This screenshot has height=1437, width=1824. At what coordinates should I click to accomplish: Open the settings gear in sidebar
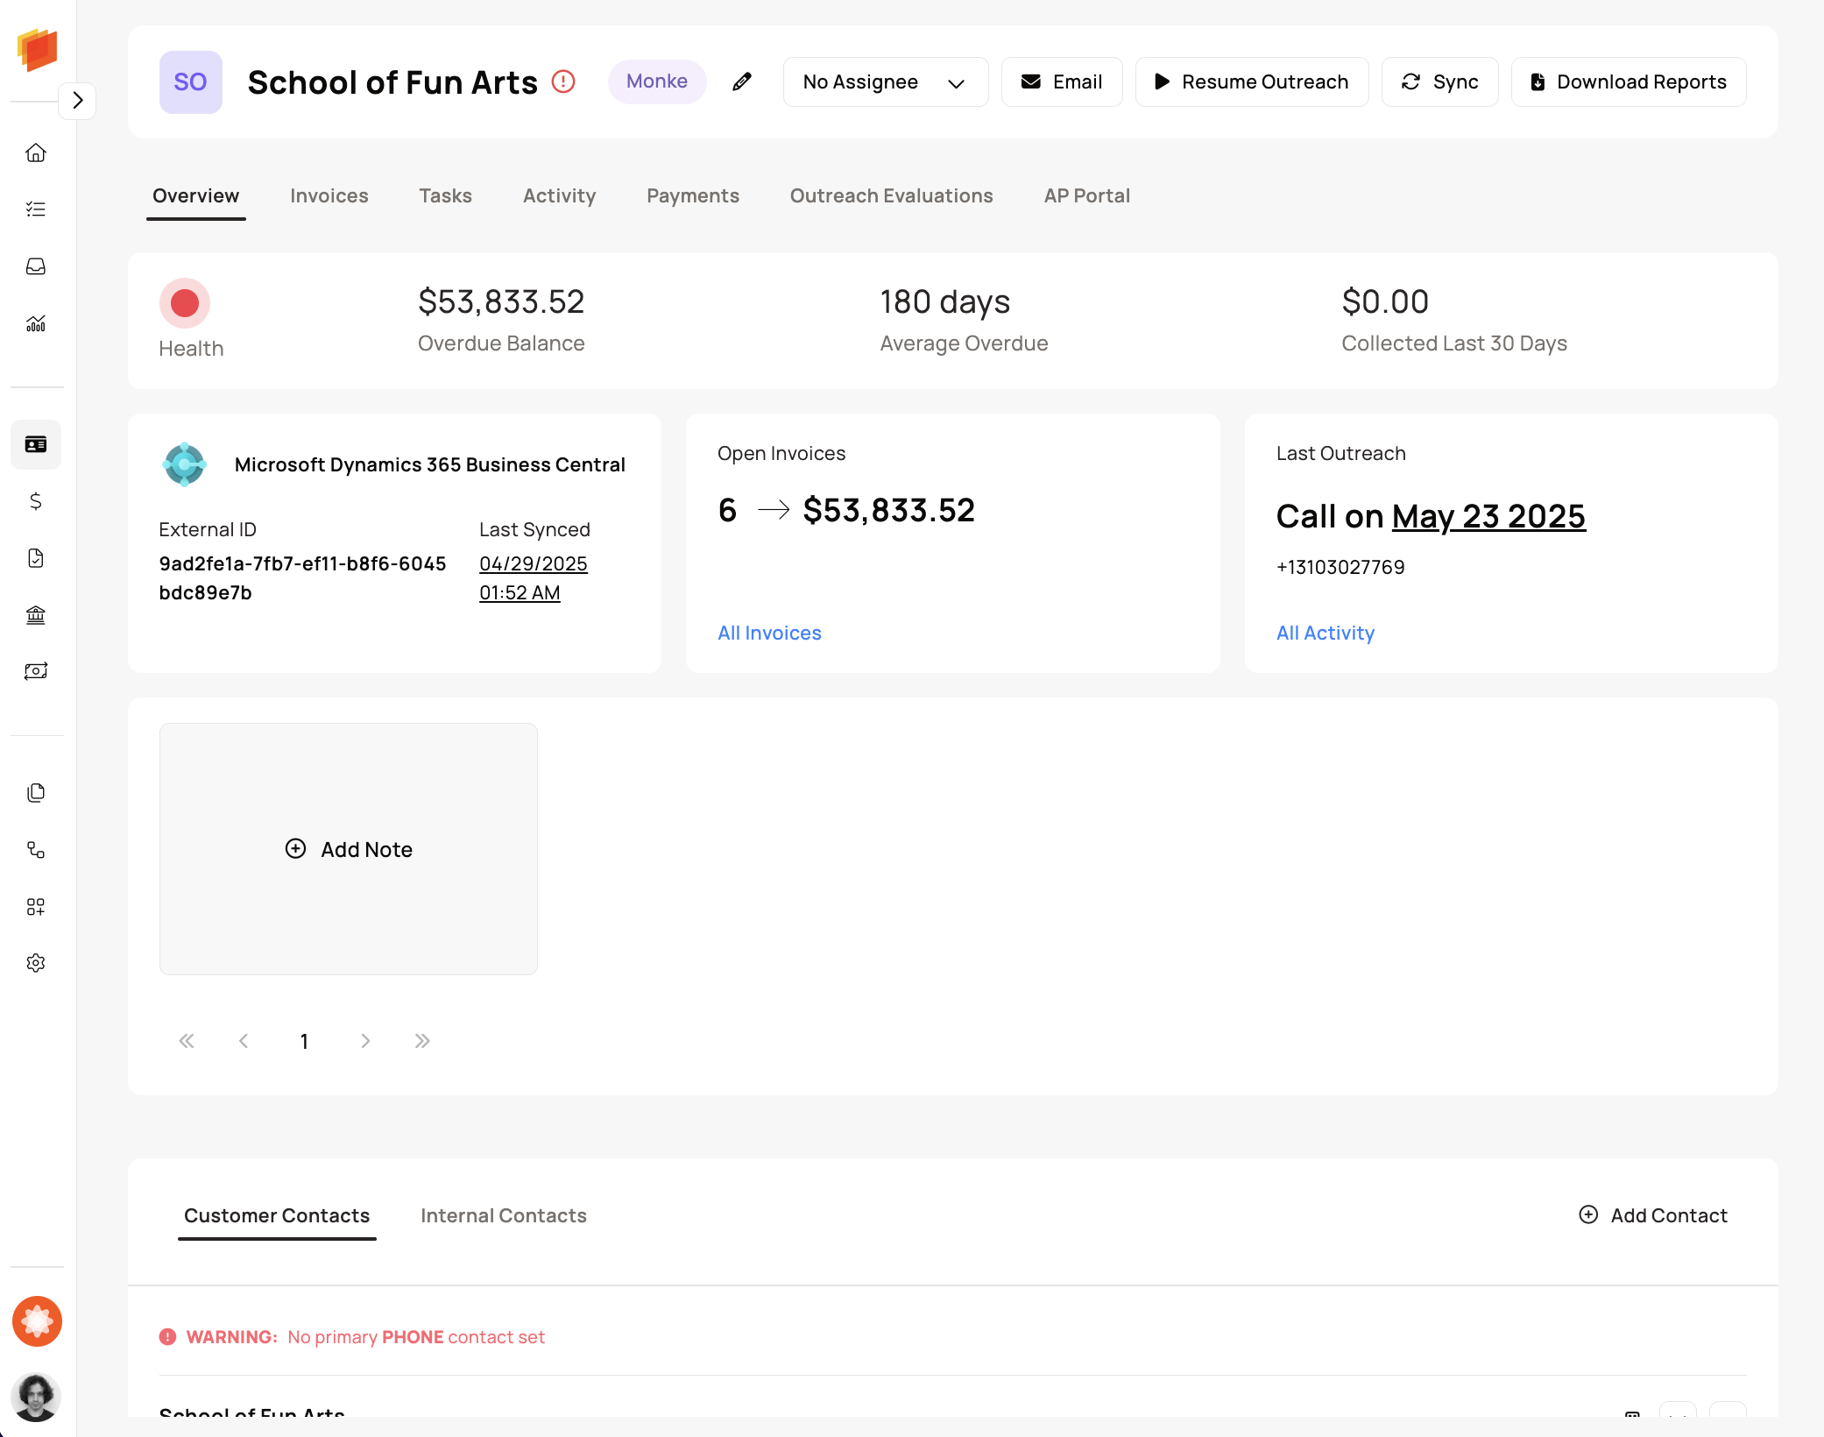36,963
